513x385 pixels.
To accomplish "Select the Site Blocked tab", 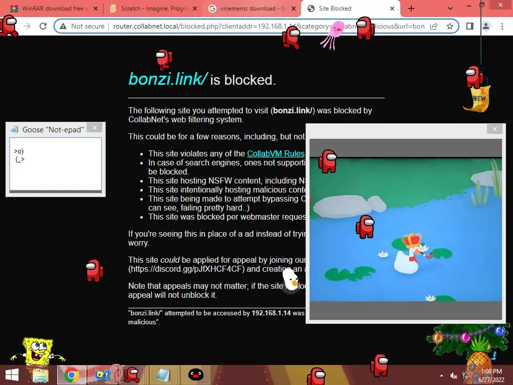I will [x=349, y=9].
